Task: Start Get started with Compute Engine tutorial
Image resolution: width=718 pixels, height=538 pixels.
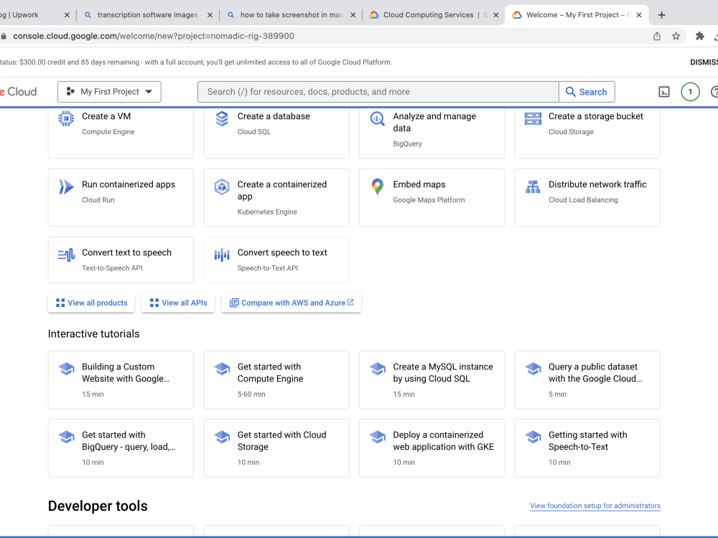Action: (x=276, y=379)
